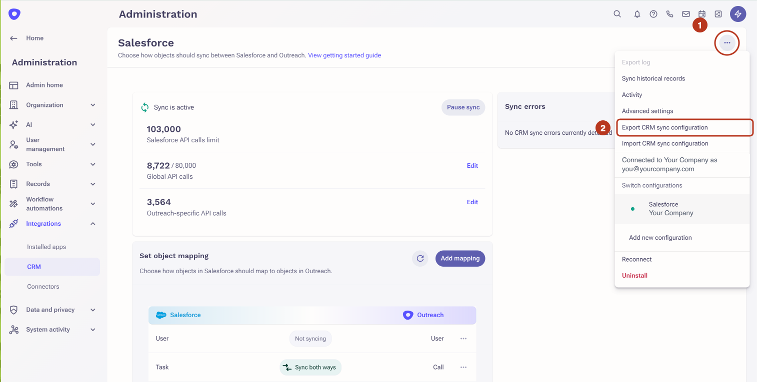The height and width of the screenshot is (382, 757).
Task: Expand the AI section chevron
Action: (x=93, y=125)
